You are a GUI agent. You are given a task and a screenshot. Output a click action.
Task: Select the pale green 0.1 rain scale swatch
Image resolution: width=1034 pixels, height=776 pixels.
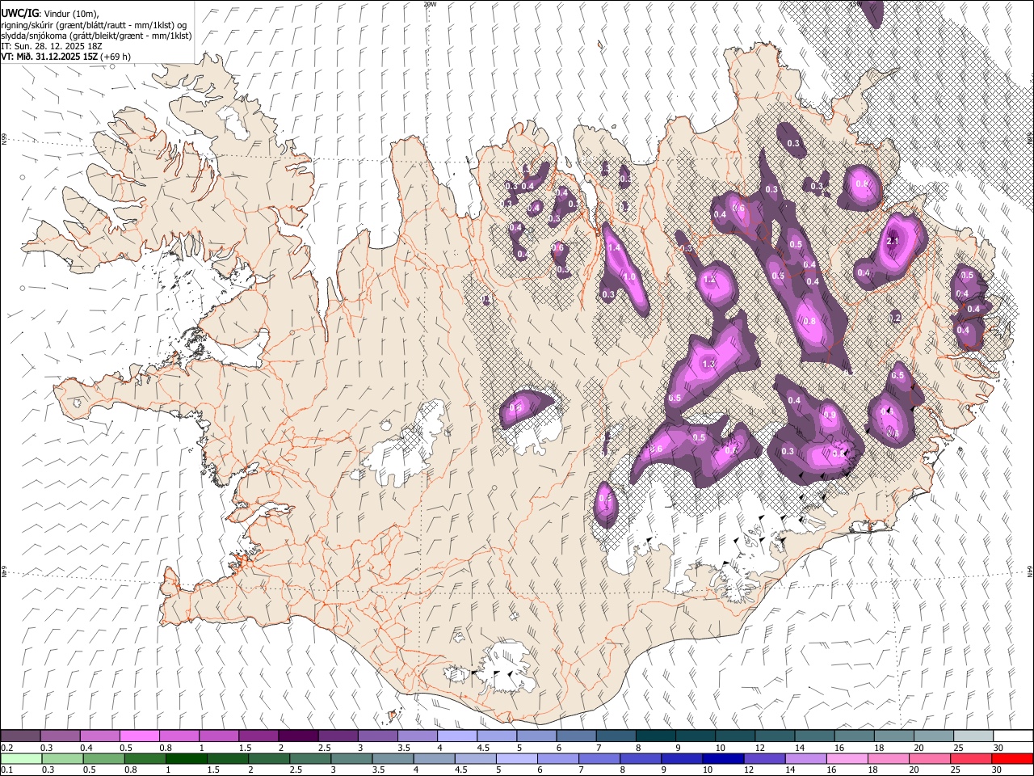21,758
